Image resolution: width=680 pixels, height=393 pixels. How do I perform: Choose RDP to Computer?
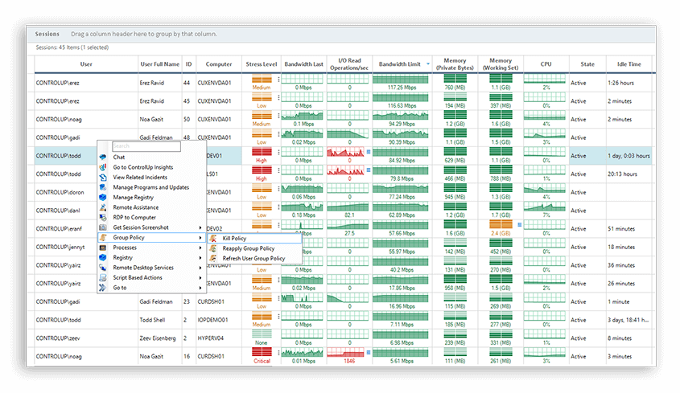[x=134, y=218]
